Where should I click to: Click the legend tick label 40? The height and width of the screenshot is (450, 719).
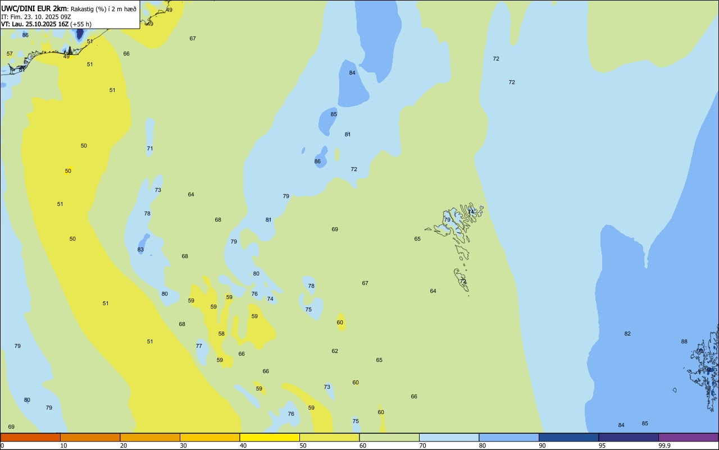pos(243,446)
